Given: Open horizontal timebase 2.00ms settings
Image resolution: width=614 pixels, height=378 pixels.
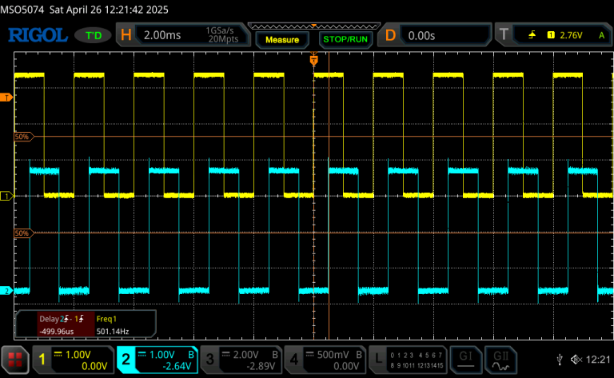Looking at the screenshot, I should pyautogui.click(x=183, y=36).
